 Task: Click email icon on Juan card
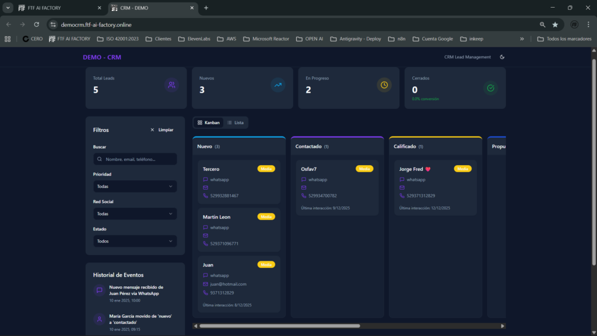tap(206, 284)
